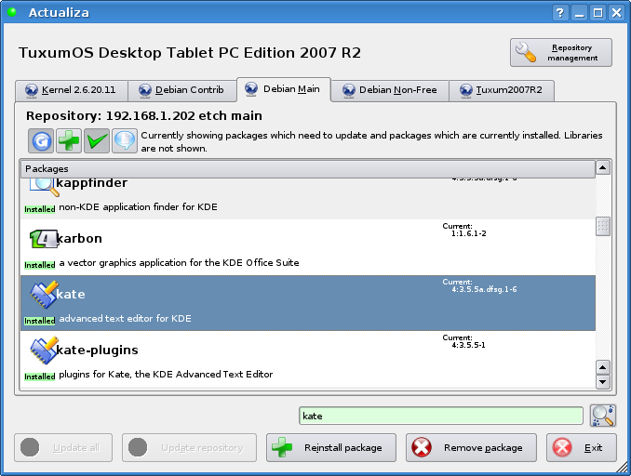Click the Exit button

[x=582, y=447]
